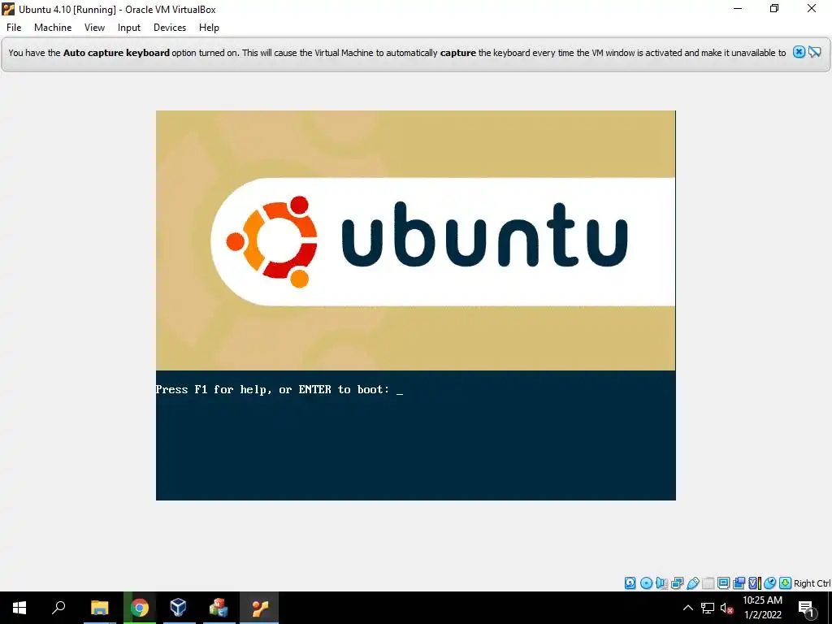832x624 pixels.
Task: Open the Windows Start menu
Action: point(19,608)
